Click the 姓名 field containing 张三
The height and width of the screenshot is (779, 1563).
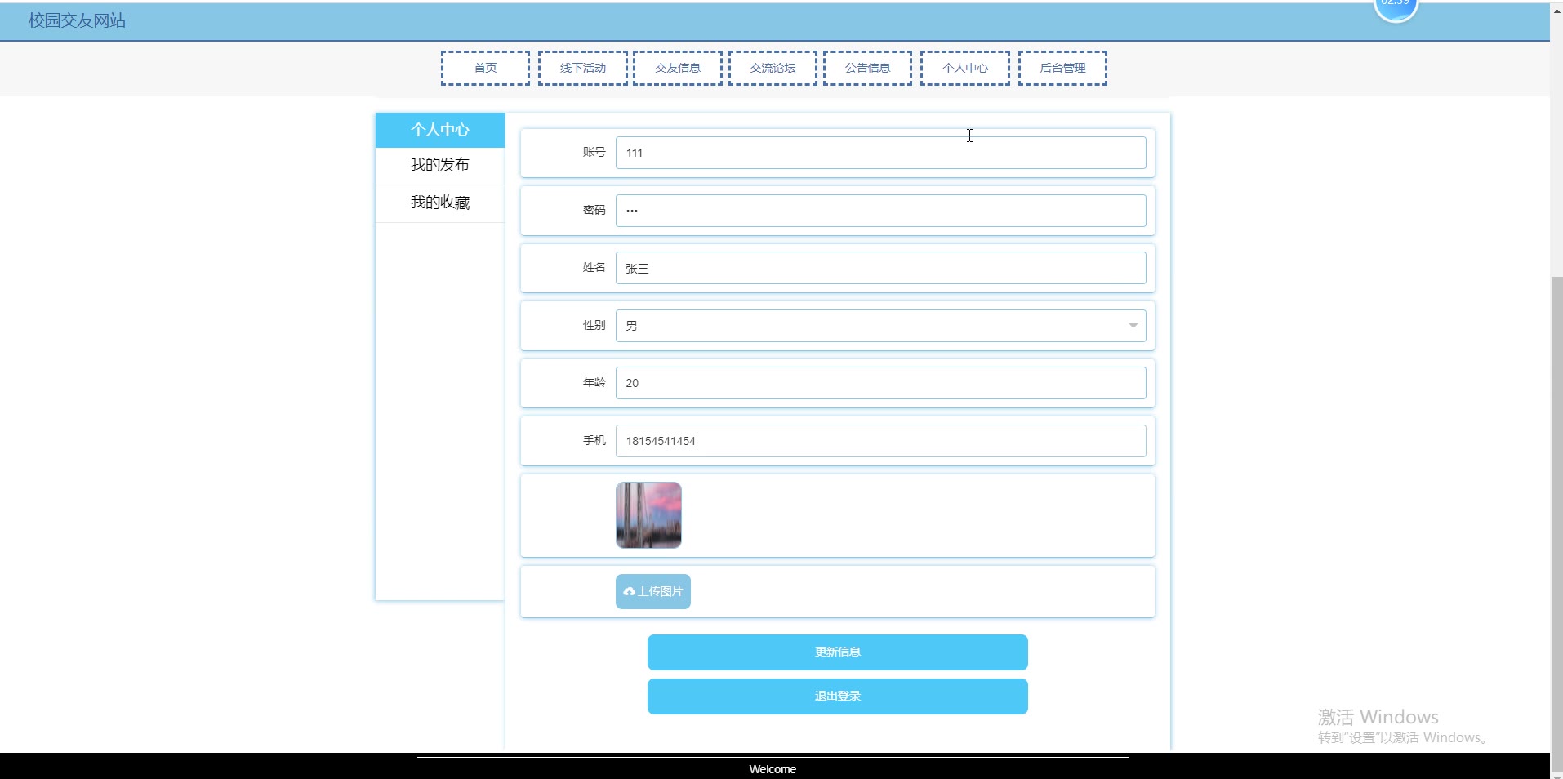coord(880,268)
